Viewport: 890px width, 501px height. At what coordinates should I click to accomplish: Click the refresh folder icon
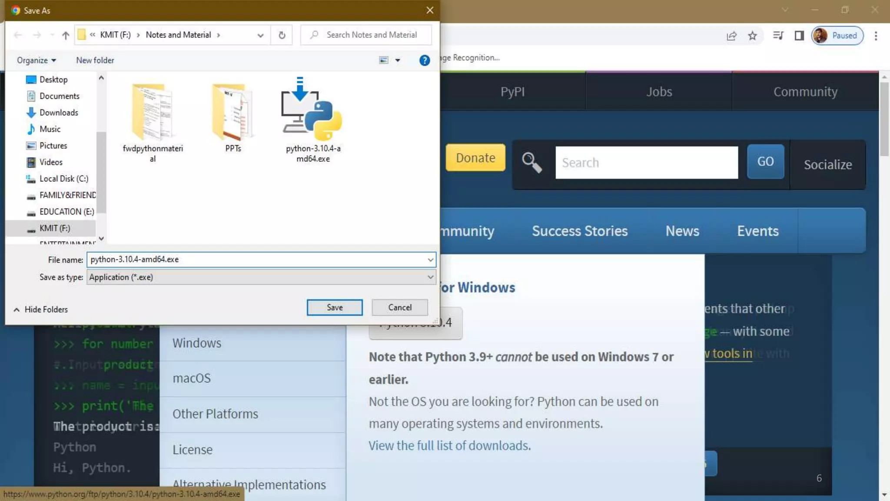pos(282,35)
